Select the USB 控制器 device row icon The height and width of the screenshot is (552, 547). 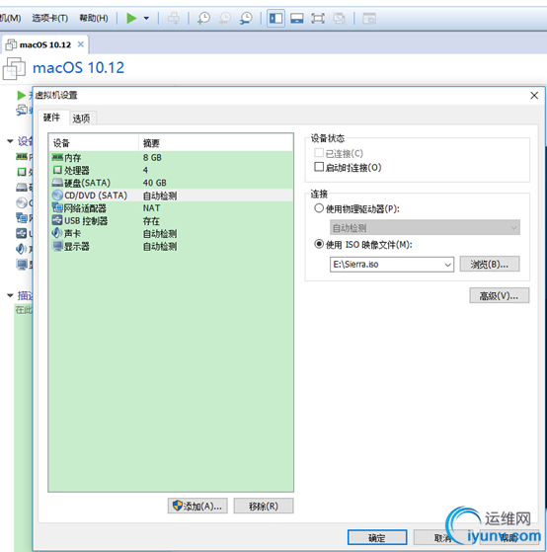click(57, 220)
